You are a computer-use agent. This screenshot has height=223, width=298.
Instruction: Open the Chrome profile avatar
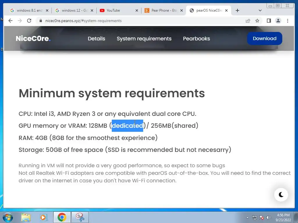278,21
